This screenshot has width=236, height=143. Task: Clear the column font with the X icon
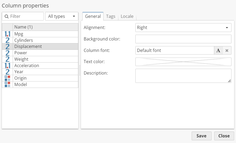pos(227,50)
